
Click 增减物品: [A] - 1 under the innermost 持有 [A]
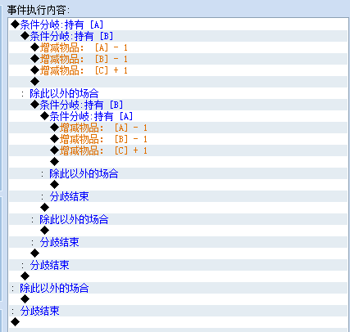tap(178, 128)
